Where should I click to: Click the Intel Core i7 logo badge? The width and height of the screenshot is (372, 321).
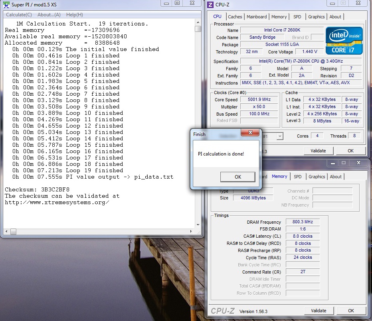point(344,41)
